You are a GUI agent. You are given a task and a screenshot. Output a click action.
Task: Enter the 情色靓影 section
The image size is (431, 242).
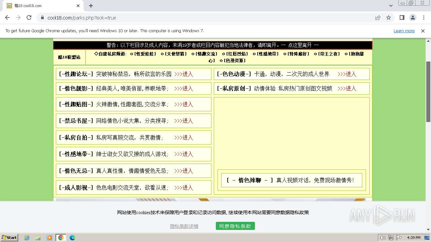click(184, 88)
